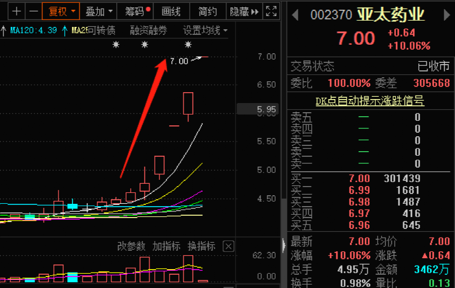
Task: Open DK点自动提示涨跌信号 link
Action: [370, 101]
